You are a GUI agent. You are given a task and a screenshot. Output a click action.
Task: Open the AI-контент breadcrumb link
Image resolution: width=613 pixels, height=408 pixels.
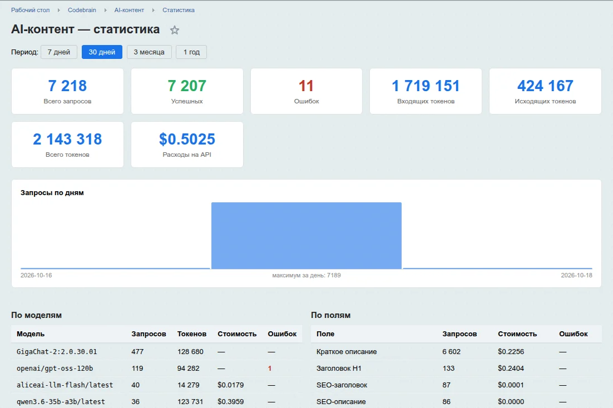(129, 10)
